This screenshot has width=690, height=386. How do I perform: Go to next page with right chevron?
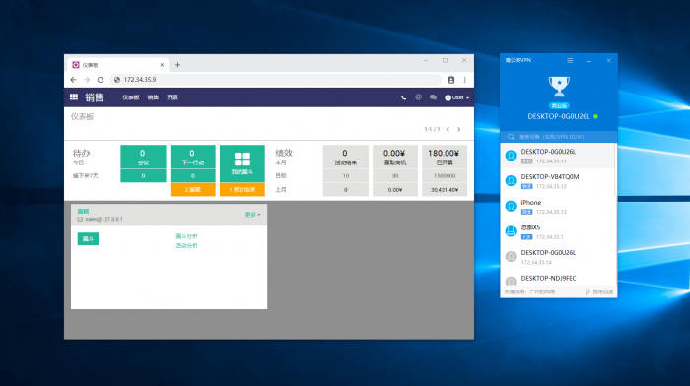tap(459, 129)
